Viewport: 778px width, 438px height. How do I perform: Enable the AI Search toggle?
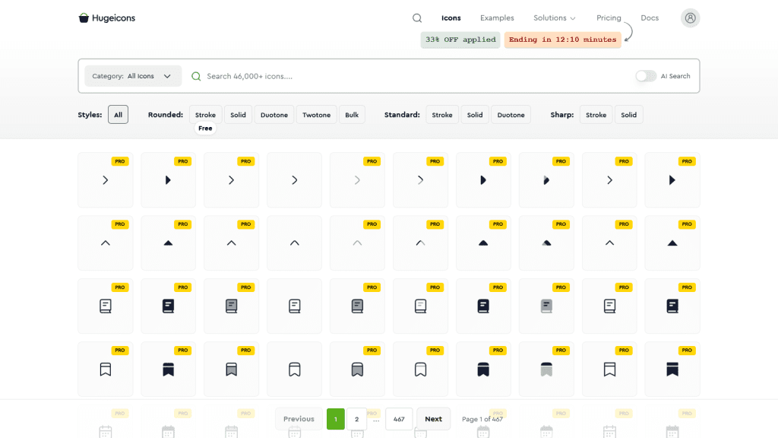coord(645,76)
